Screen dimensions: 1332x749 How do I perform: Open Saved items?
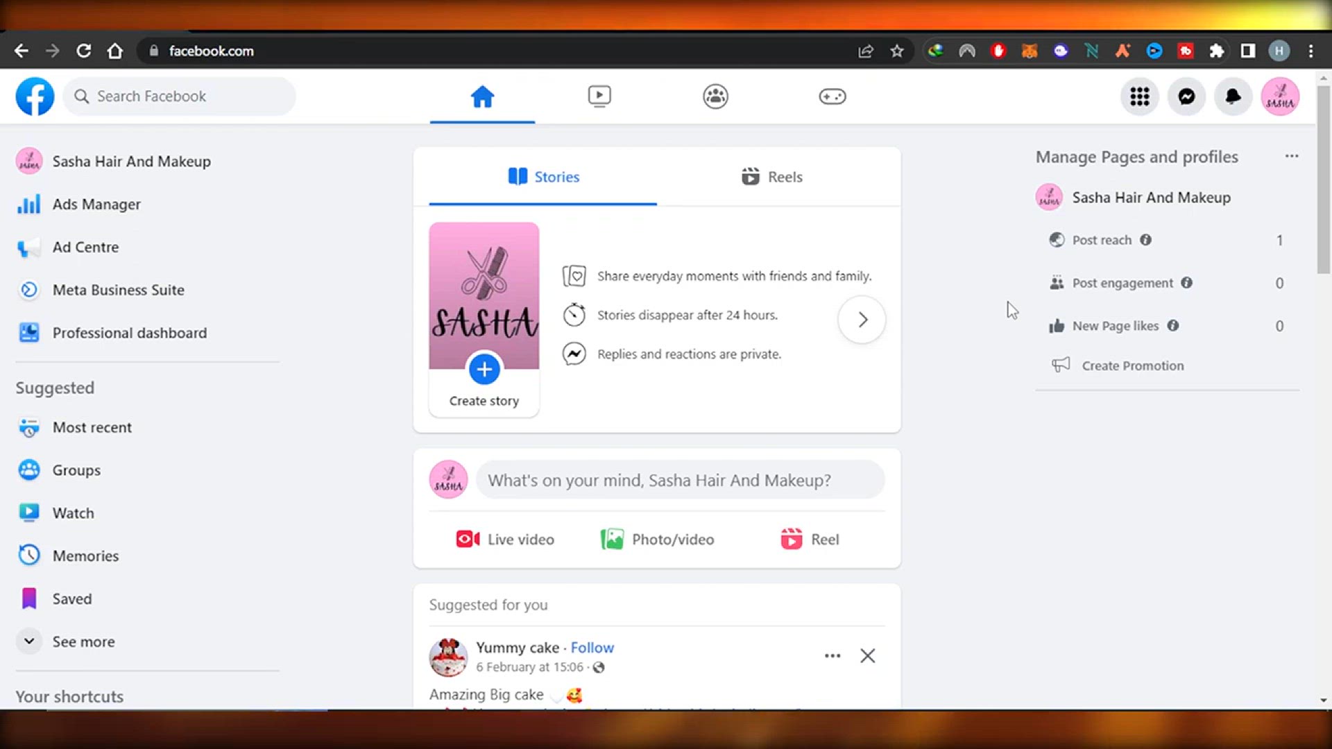pyautogui.click(x=72, y=599)
